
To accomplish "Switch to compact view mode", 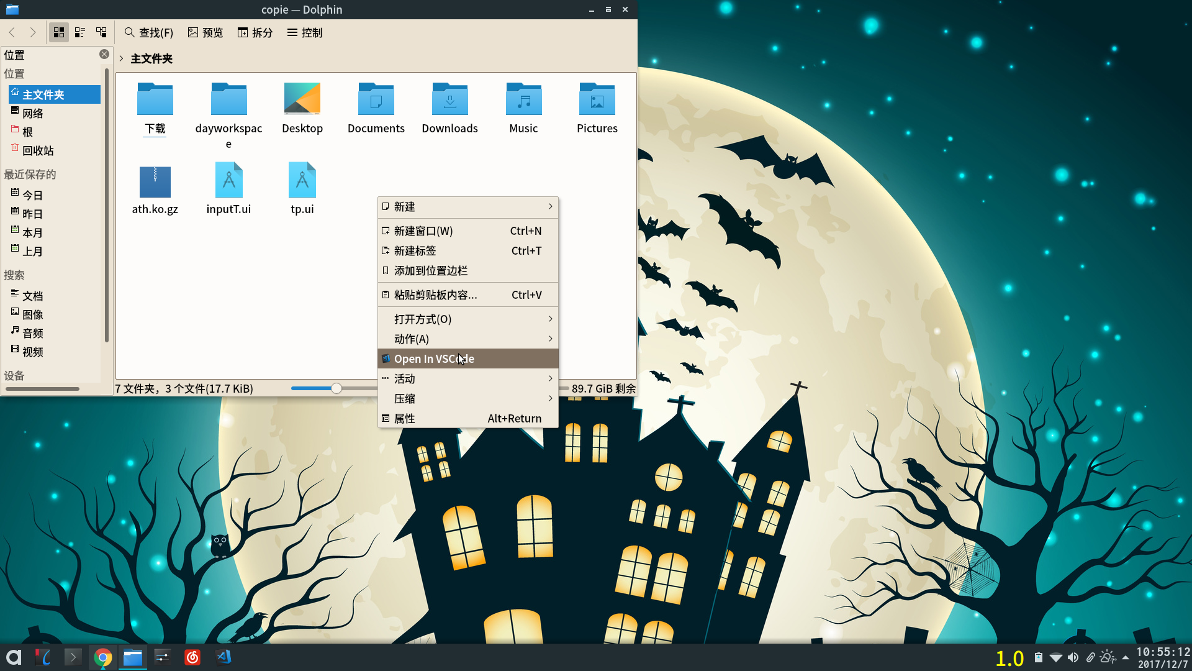I will click(80, 32).
